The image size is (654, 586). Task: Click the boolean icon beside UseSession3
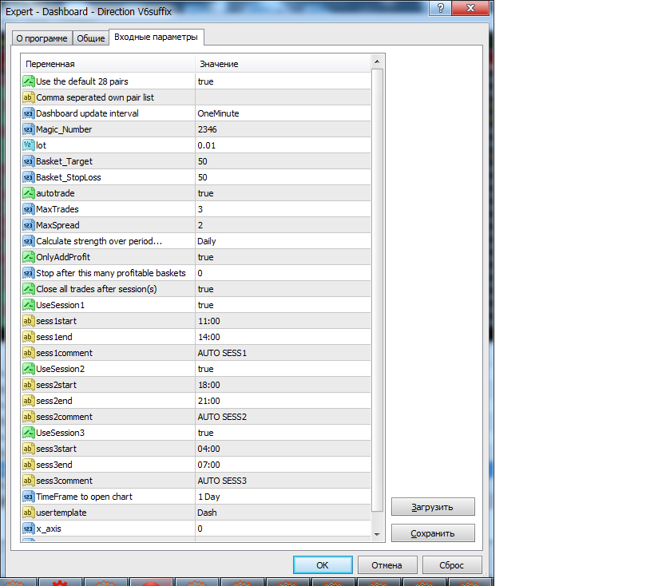tap(29, 433)
